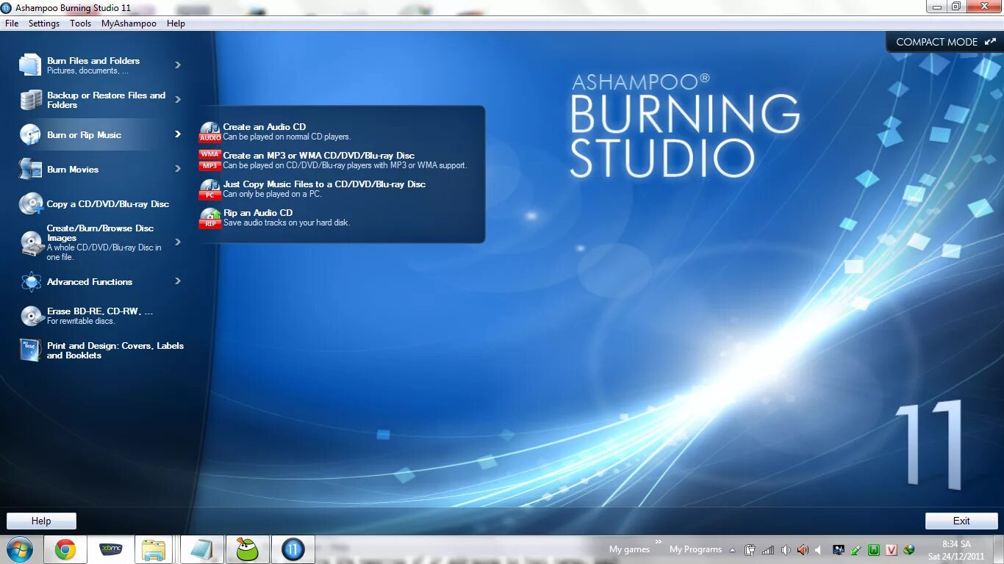Image resolution: width=1004 pixels, height=564 pixels.
Task: Expand the Burn Movies arrow
Action: (x=178, y=168)
